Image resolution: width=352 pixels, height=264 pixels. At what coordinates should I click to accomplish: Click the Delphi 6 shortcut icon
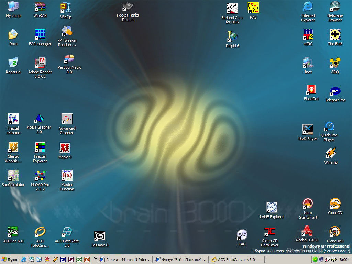[232, 37]
